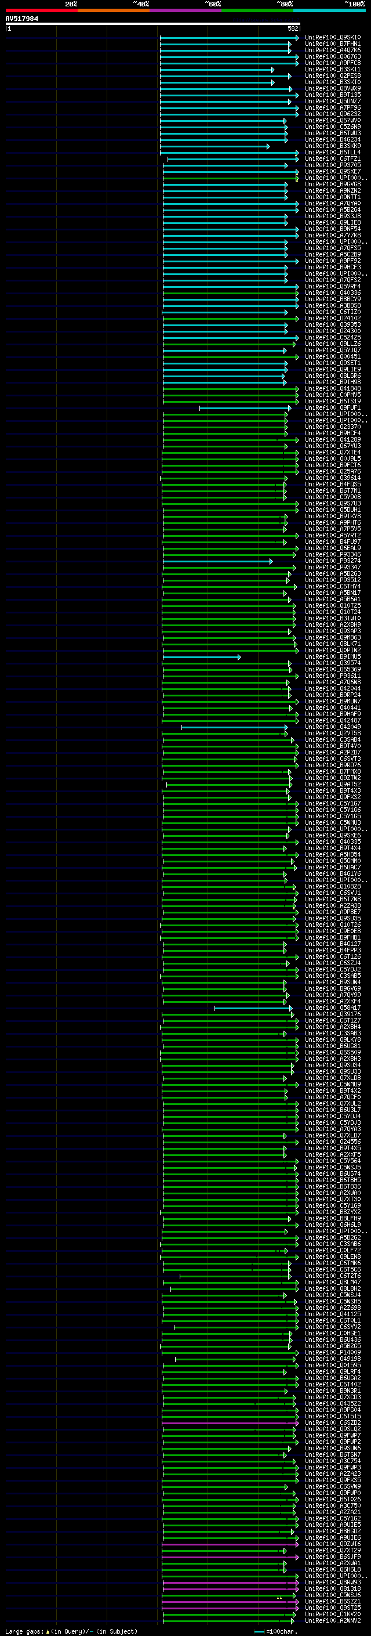Viewport: 371px width, 1636px height.
Task: Select hit label UniRef100_Q39614
Action: tap(333, 478)
